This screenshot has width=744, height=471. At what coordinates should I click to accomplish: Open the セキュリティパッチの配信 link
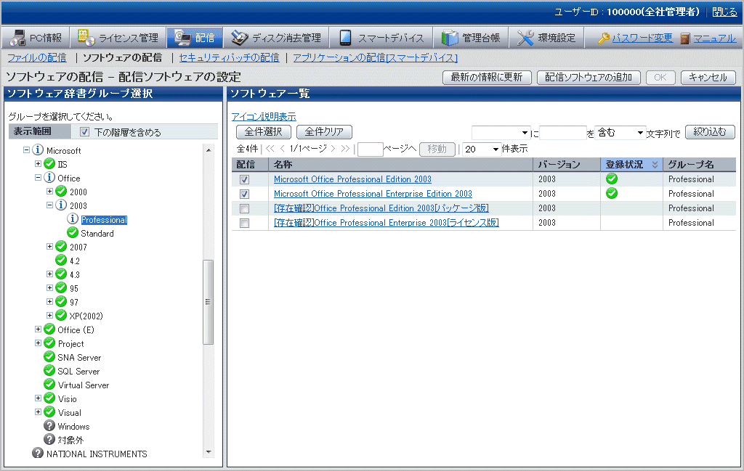pyautogui.click(x=229, y=58)
